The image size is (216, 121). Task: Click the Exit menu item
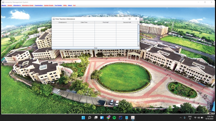pyautogui.click(x=74, y=6)
